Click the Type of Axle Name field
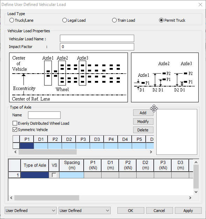The height and width of the screenshot is (219, 206). pyautogui.click(x=44, y=115)
